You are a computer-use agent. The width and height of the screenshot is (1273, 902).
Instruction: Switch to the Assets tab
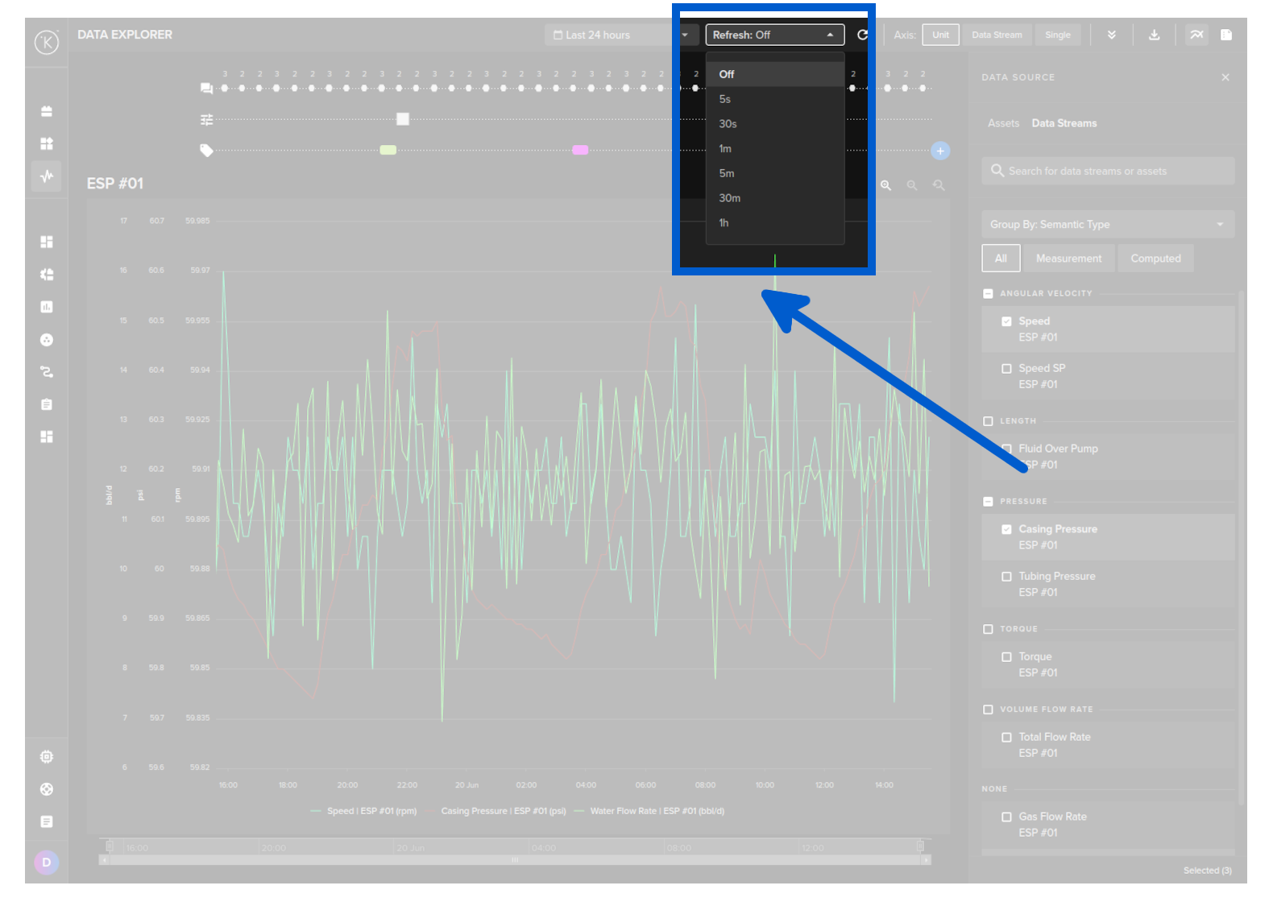coord(1003,123)
